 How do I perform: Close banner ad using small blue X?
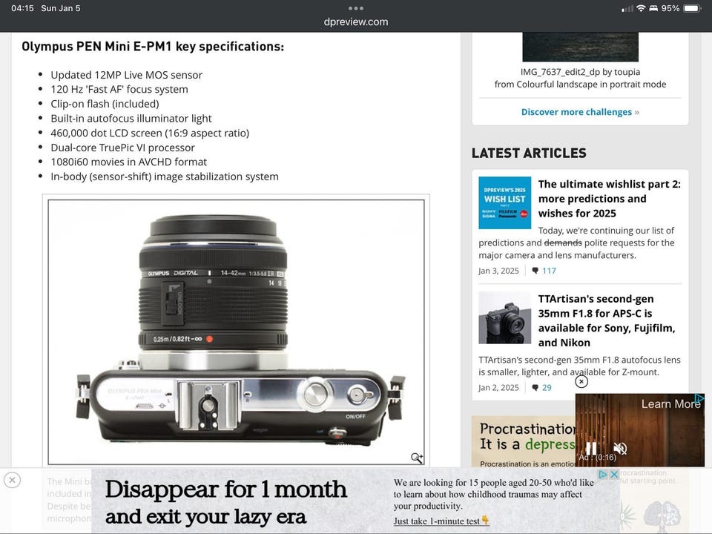coord(614,474)
